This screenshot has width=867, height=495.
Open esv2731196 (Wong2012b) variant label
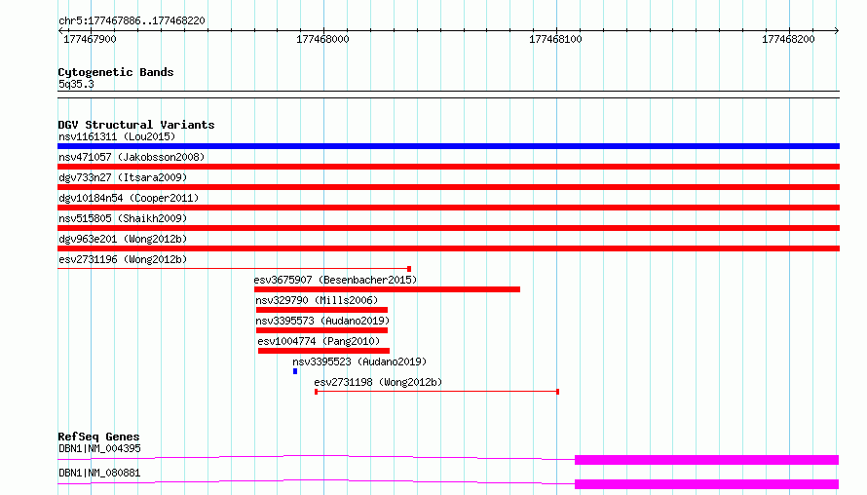click(x=123, y=259)
